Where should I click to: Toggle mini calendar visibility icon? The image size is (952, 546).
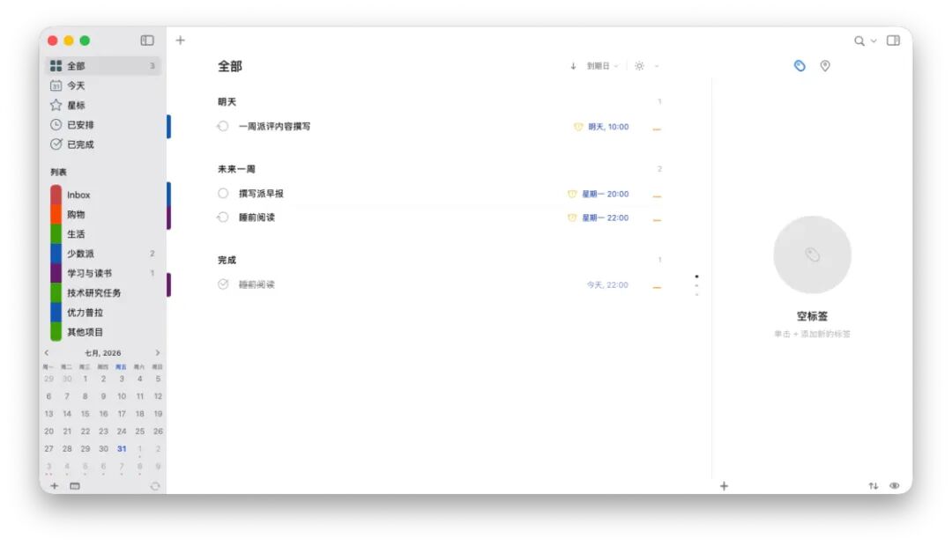tap(75, 486)
